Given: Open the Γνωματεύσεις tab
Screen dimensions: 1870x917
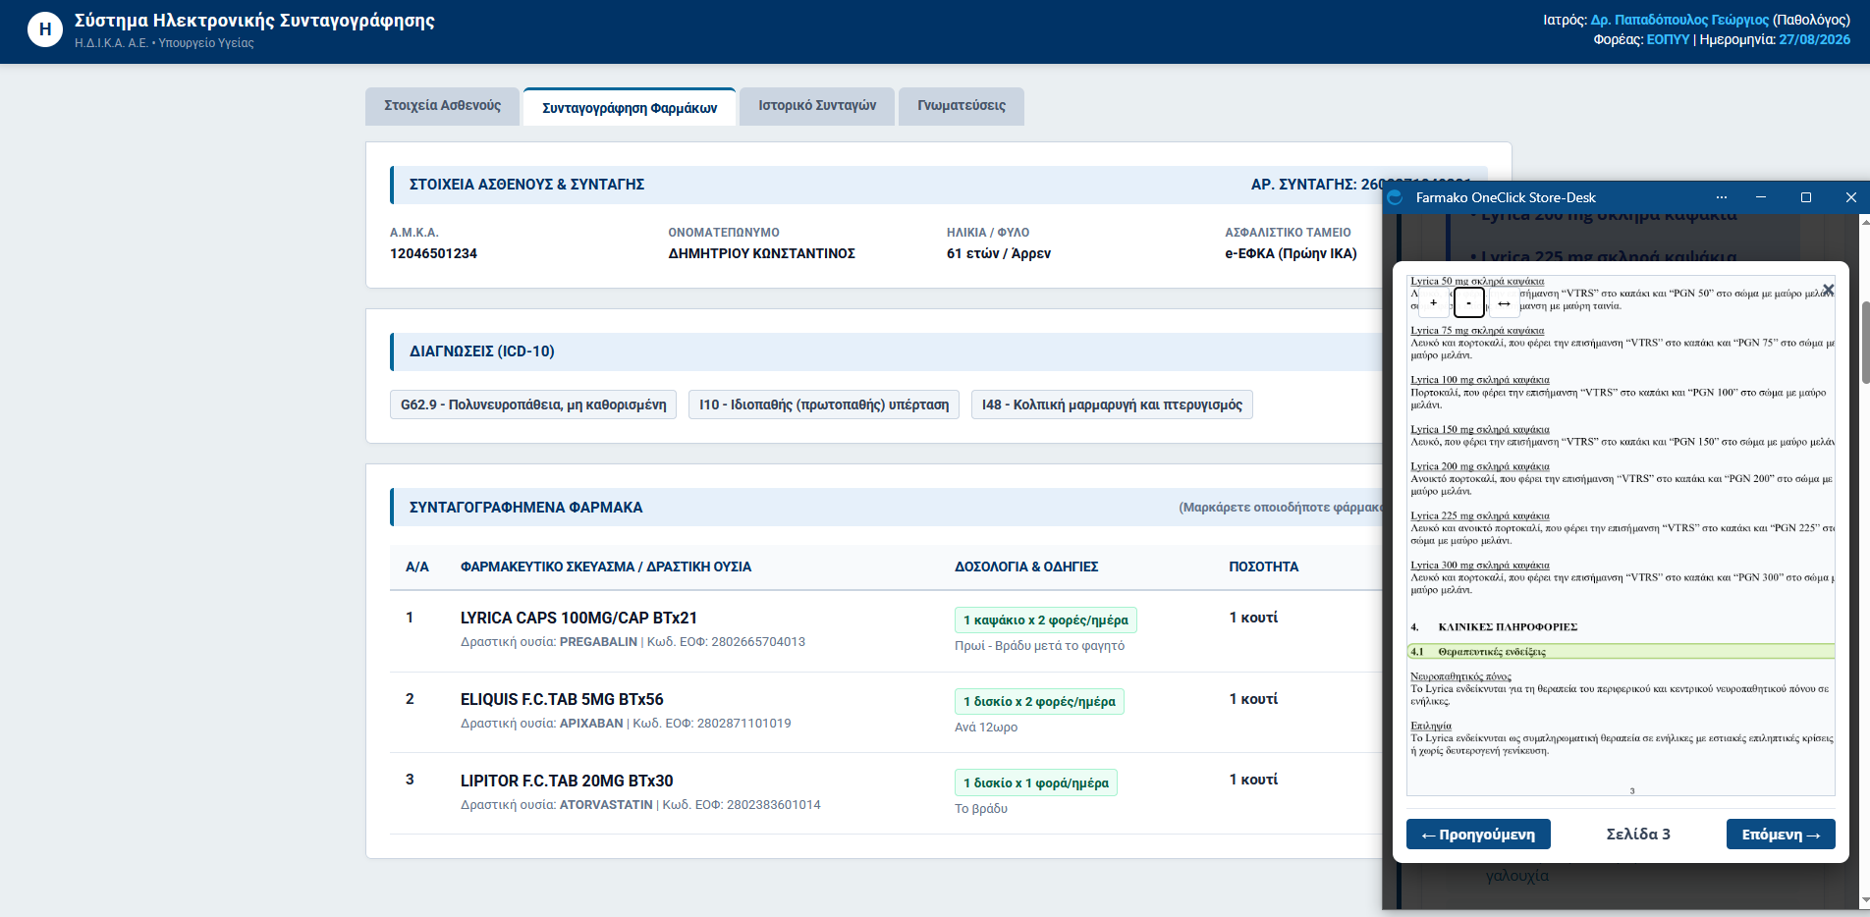Looking at the screenshot, I should [962, 106].
